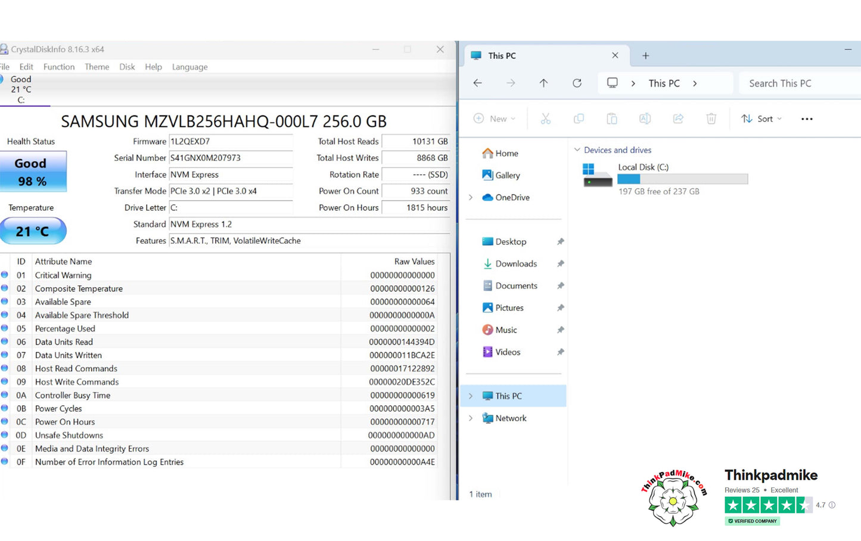Open the New dropdown in Explorer
Viewport: 861px width, 541px height.
(x=495, y=119)
